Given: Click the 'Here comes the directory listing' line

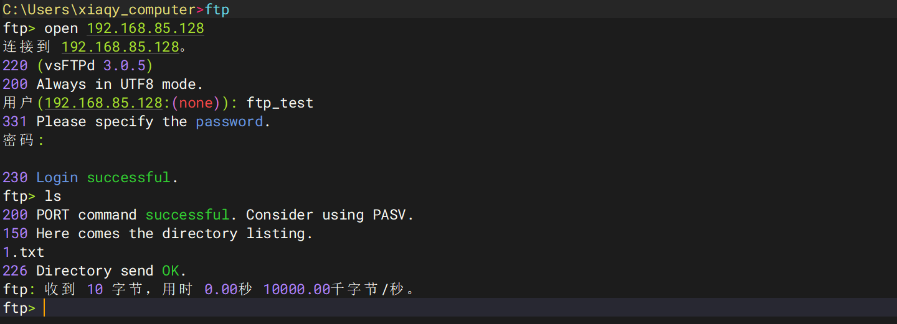Looking at the screenshot, I should click(x=174, y=234).
